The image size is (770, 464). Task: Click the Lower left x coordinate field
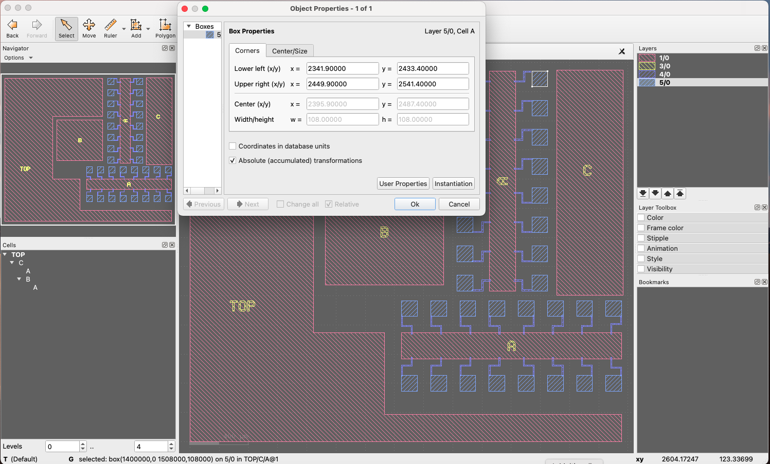342,69
